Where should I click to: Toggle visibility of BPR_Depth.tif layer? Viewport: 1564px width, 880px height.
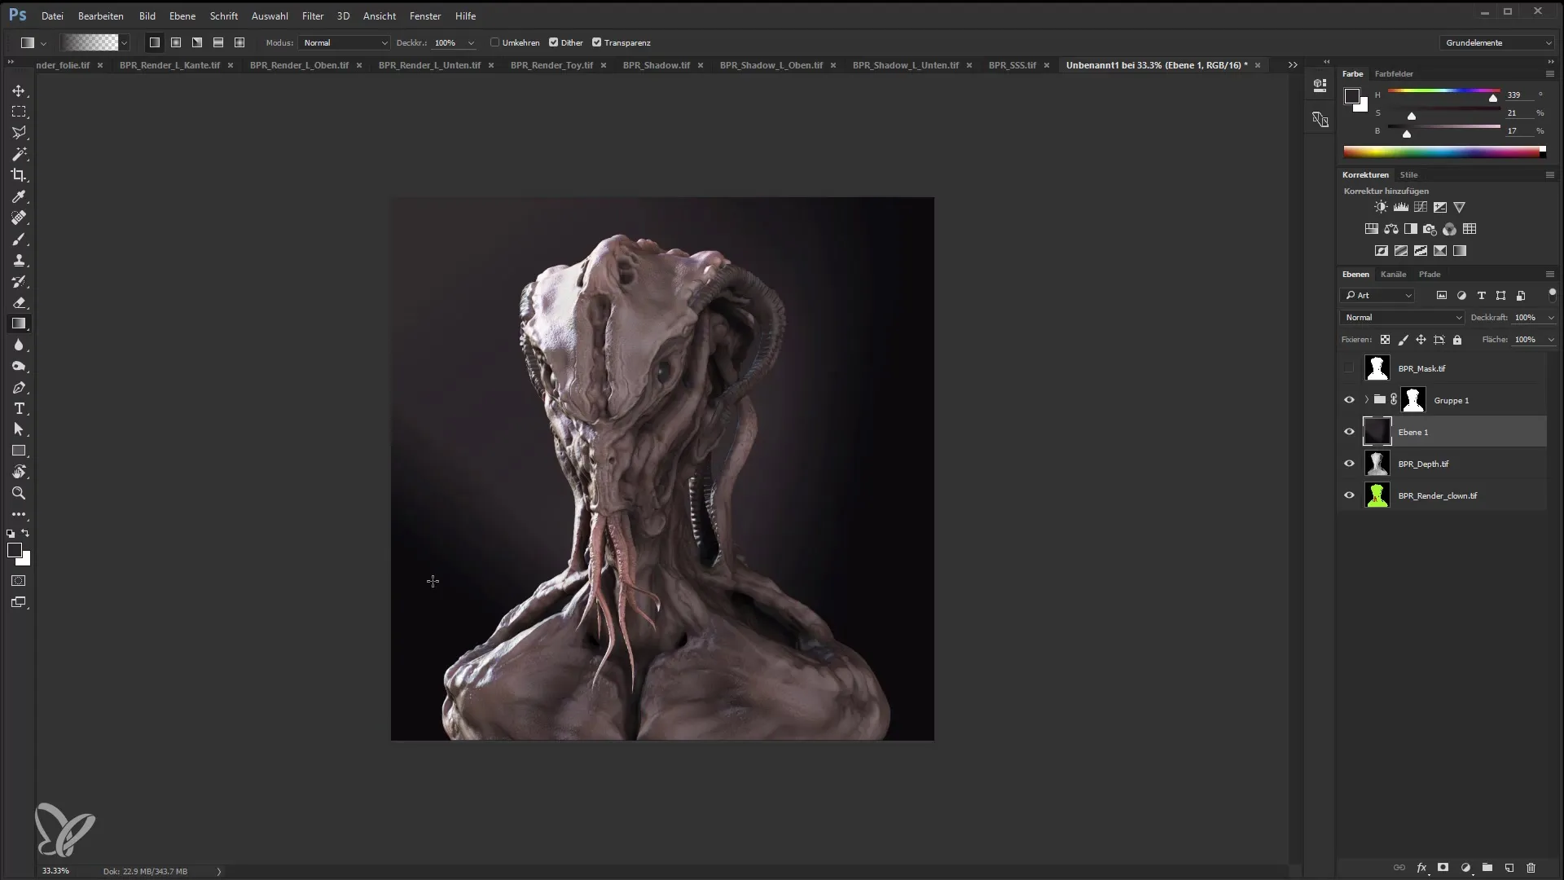pos(1349,463)
